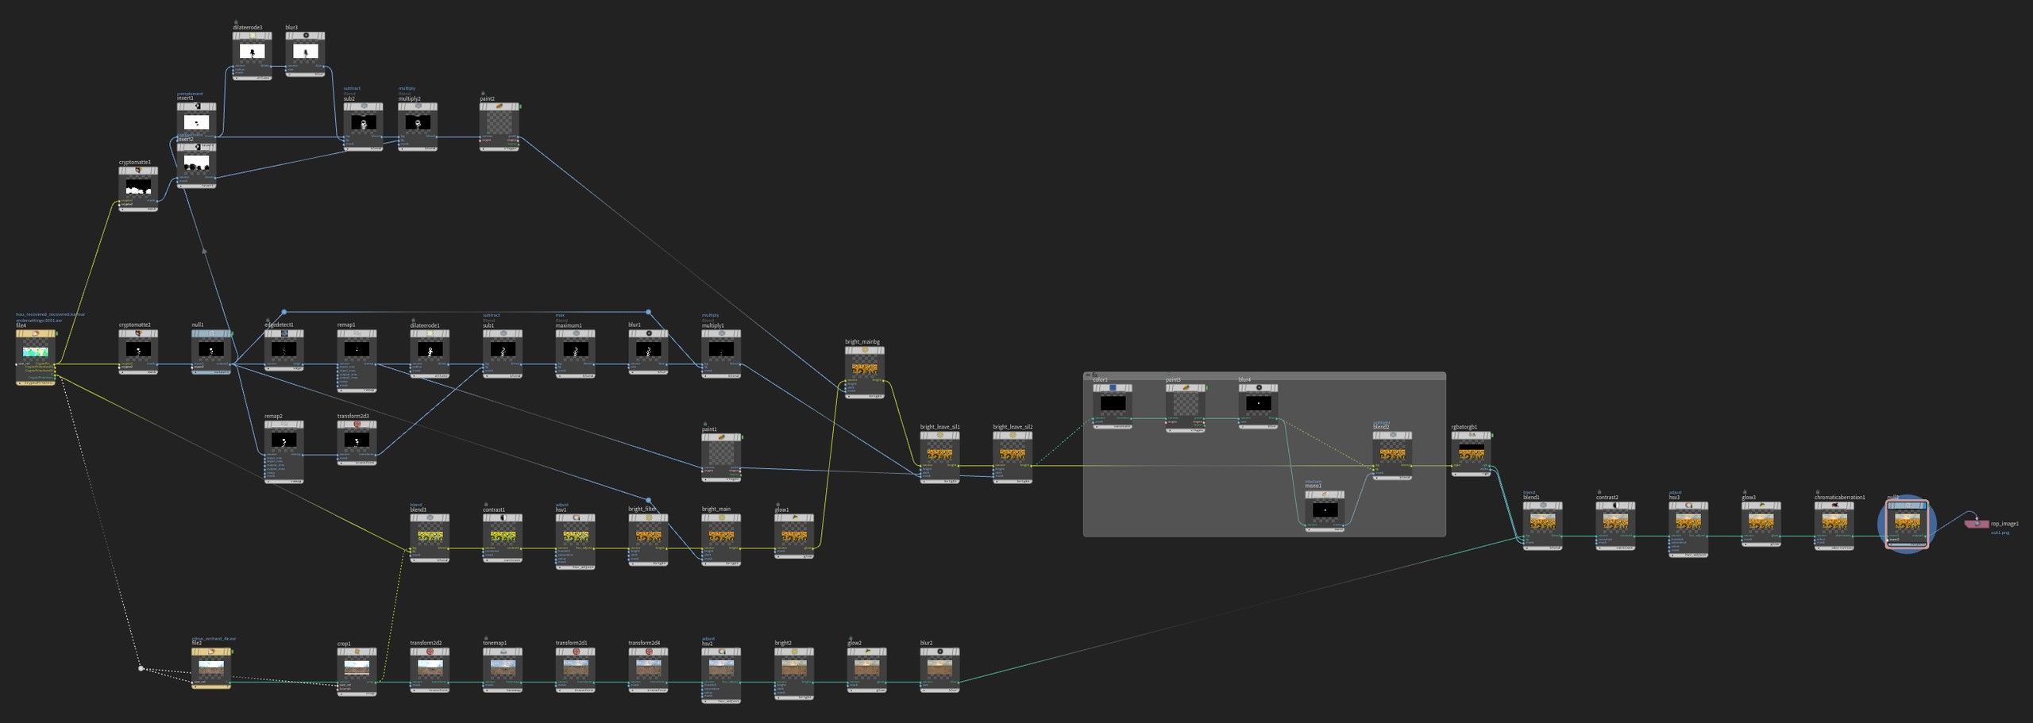Click the wire dot above bright_filter
Screen dimensions: 2033x723
pos(648,501)
